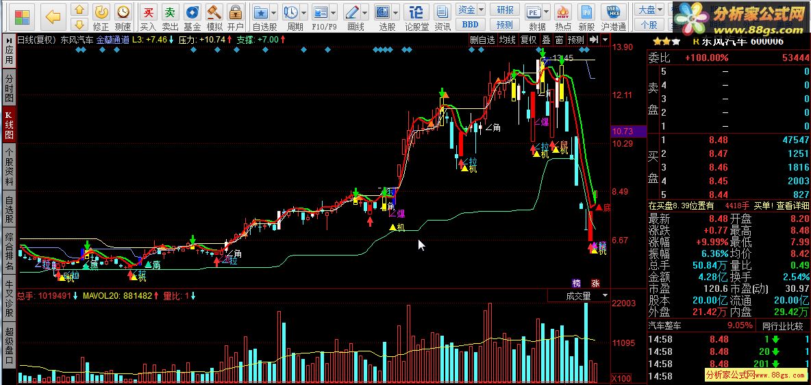The width and height of the screenshot is (811, 385).
Task: Click the 同行业比较 button
Action: (782, 326)
